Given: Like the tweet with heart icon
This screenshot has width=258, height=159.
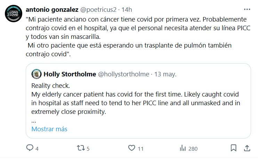Looking at the screenshot, I should pyautogui.click(x=131, y=148).
